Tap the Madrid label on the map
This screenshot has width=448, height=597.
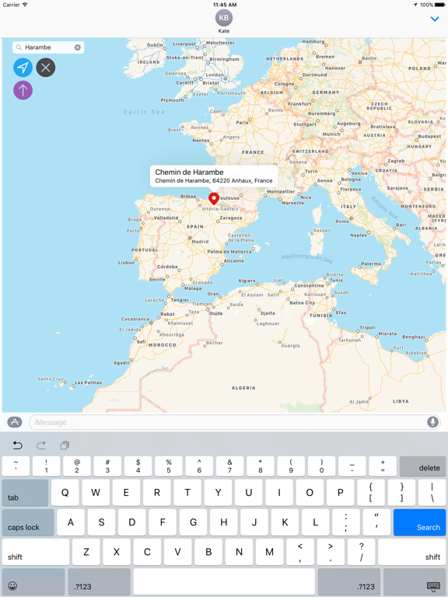click(200, 242)
